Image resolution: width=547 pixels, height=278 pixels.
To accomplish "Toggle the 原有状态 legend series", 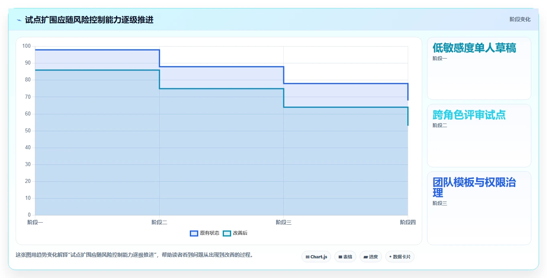I will coord(205,233).
